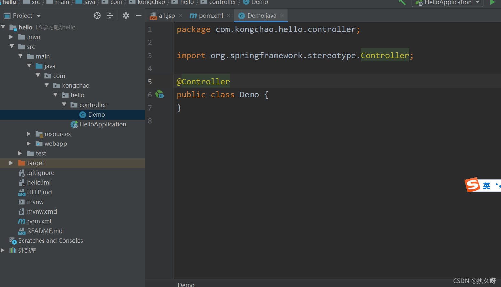Viewport: 501px width, 287px height.
Task: Click class name Demo in the editor
Action: click(249, 94)
